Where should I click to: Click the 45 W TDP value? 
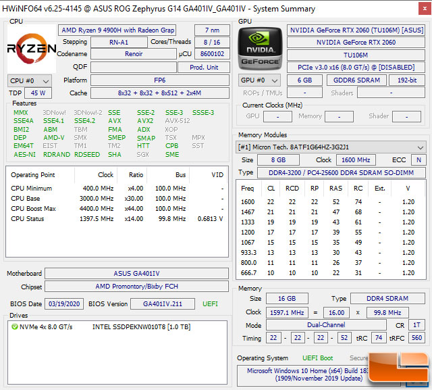click(x=38, y=93)
